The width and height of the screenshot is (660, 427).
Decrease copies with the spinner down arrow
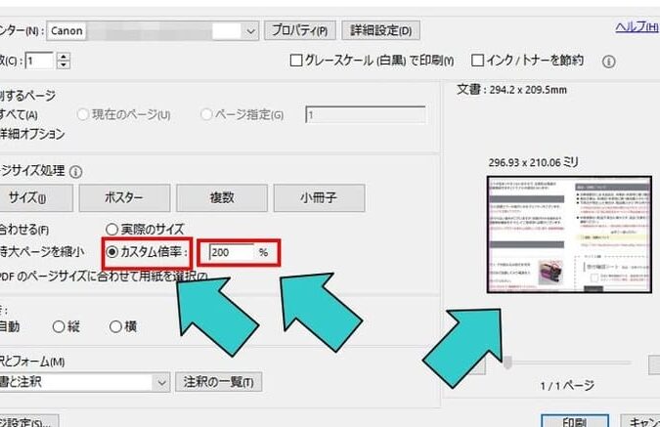click(64, 64)
